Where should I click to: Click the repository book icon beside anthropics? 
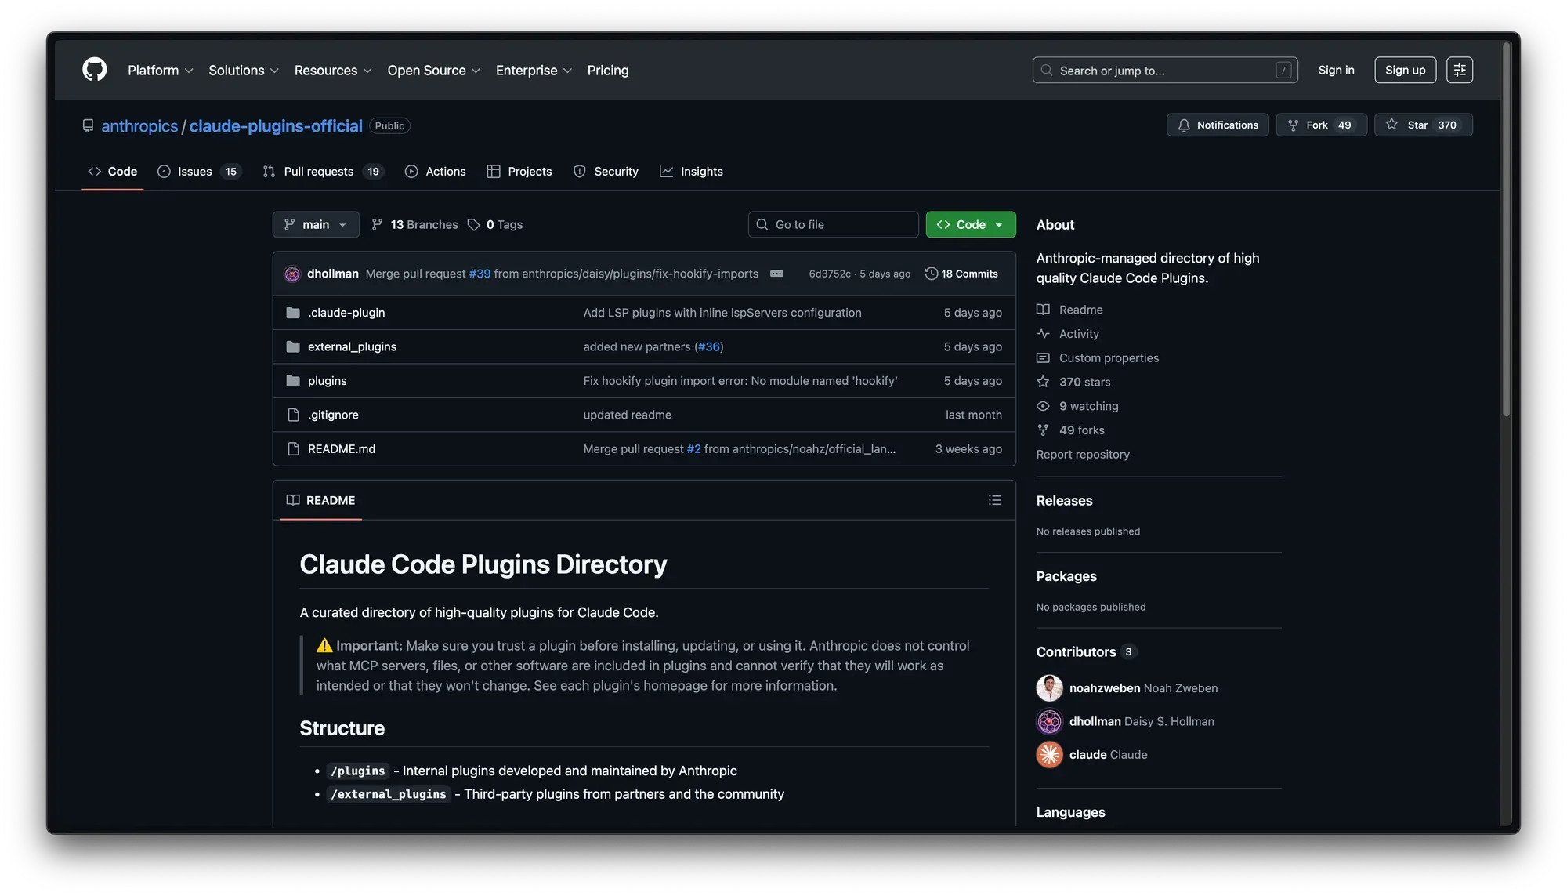pyautogui.click(x=87, y=125)
